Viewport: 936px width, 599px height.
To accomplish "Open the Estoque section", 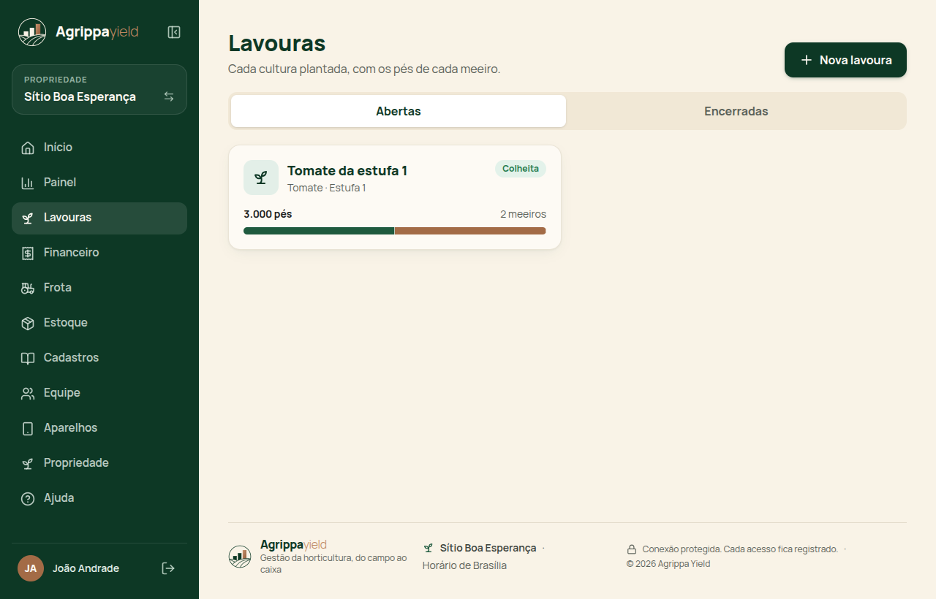I will (99, 323).
